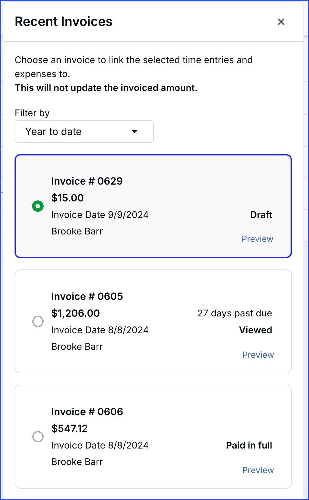Click the Invoice Date 9/9/2024 text
This screenshot has height=500, width=309.
click(x=100, y=215)
